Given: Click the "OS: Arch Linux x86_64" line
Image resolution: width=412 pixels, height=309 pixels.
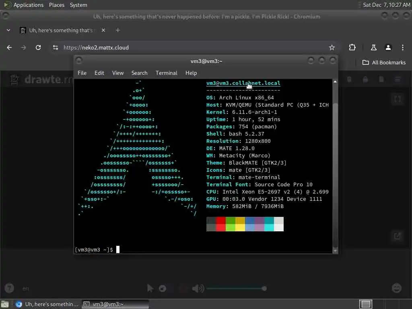Looking at the screenshot, I should (x=240, y=97).
